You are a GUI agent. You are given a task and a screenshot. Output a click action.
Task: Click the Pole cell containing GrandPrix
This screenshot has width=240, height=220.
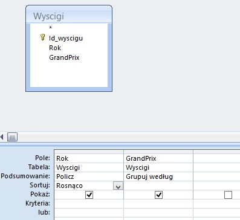[158, 158]
